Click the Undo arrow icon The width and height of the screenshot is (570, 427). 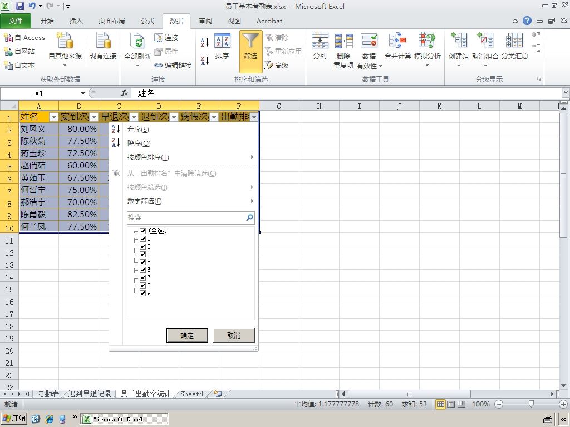pyautogui.click(x=32, y=6)
